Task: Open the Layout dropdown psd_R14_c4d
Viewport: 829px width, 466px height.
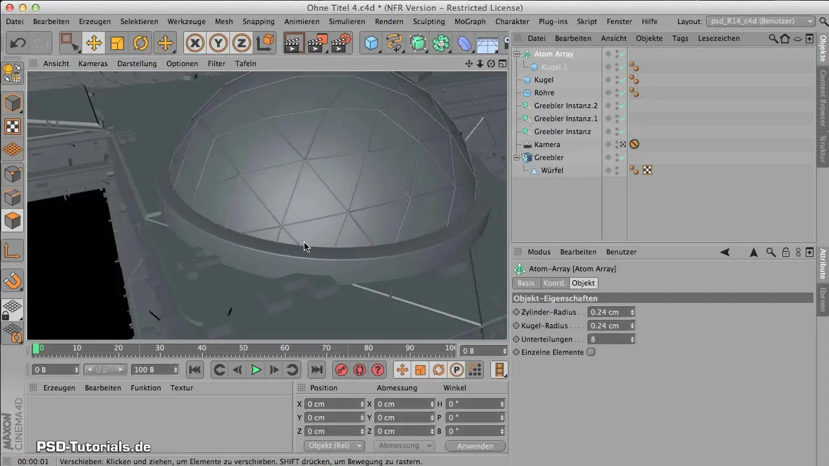Action: [760, 21]
